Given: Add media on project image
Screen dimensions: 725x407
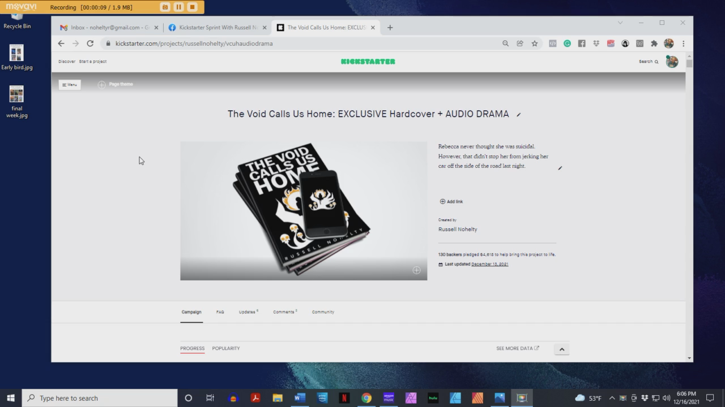Looking at the screenshot, I should pos(416,270).
